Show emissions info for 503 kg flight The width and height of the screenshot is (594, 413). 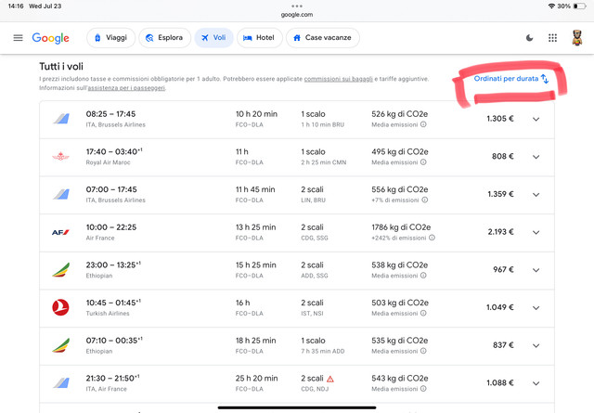[423, 313]
